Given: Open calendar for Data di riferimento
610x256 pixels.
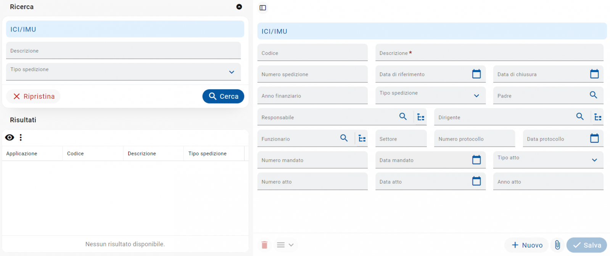Looking at the screenshot, I should pyautogui.click(x=476, y=74).
